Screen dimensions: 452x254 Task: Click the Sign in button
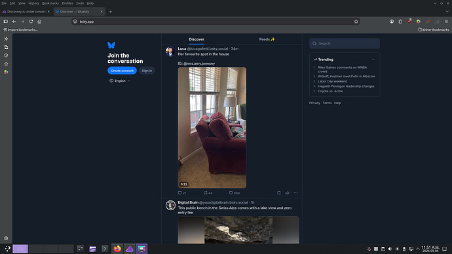[147, 71]
